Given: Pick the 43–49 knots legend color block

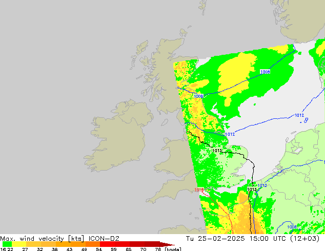Looking at the screenshot, I should click(x=78, y=244).
